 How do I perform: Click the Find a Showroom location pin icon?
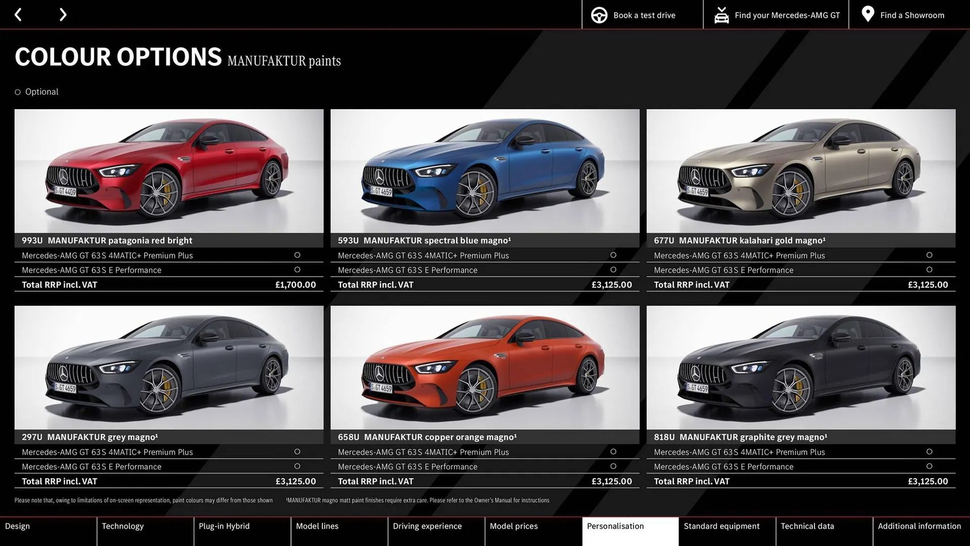point(867,14)
